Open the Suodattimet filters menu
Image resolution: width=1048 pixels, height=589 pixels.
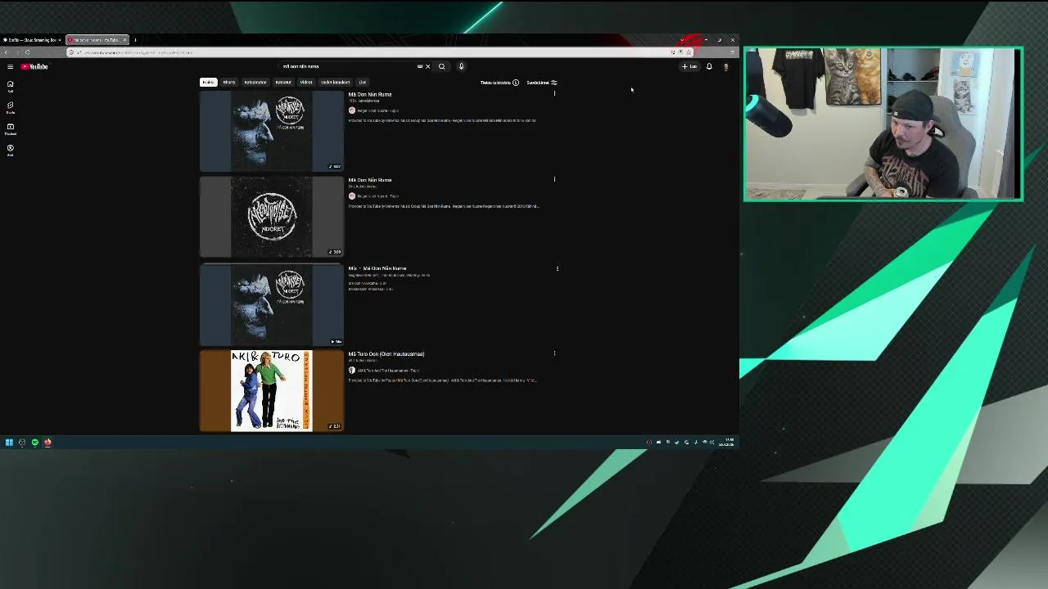coord(541,83)
